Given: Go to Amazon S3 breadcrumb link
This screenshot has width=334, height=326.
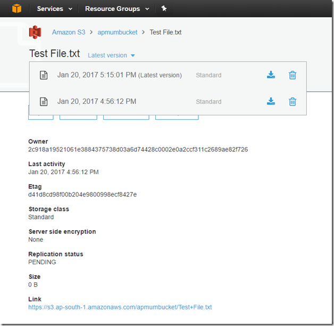Looking at the screenshot, I should pyautogui.click(x=69, y=32).
